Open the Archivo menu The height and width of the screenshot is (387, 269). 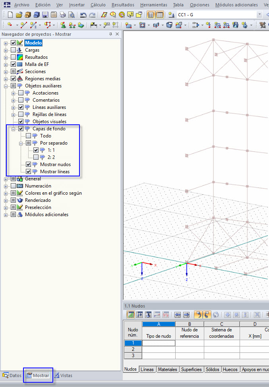(x=22, y=5)
